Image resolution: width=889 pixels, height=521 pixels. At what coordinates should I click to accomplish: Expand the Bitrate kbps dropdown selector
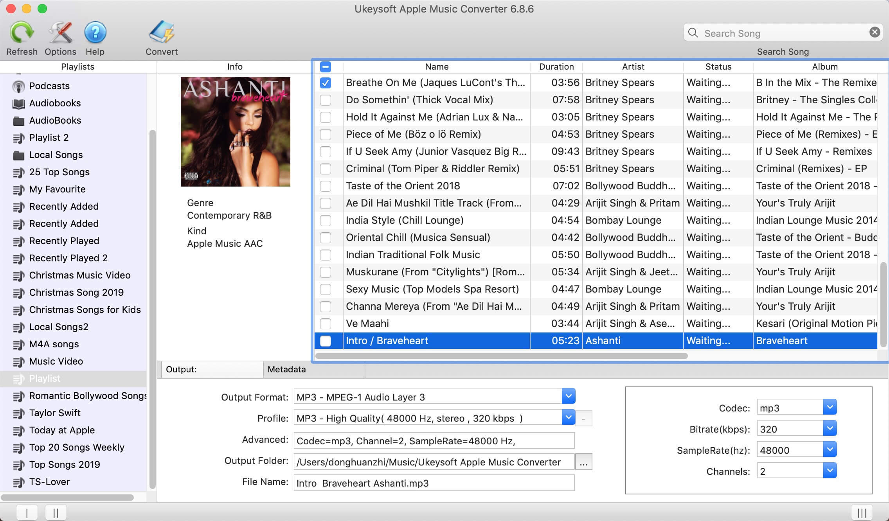[x=830, y=429]
